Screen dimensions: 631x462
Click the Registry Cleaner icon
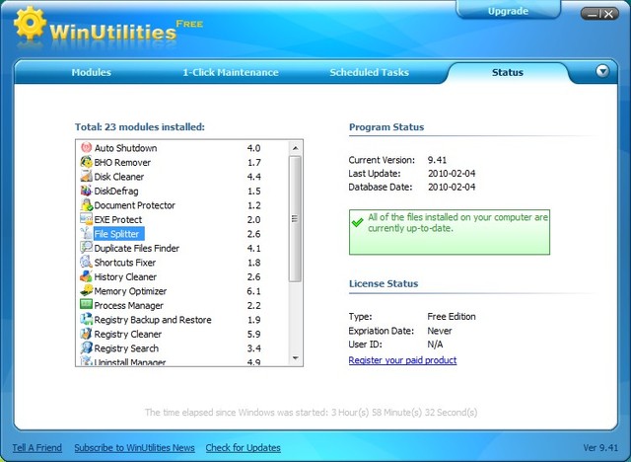click(86, 334)
